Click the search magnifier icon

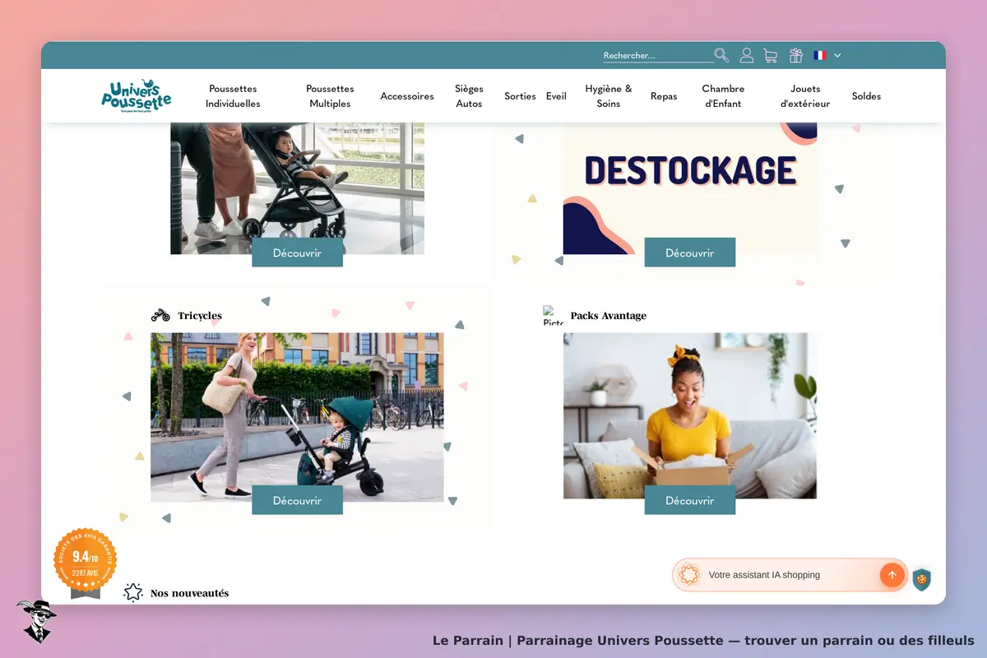tap(721, 55)
